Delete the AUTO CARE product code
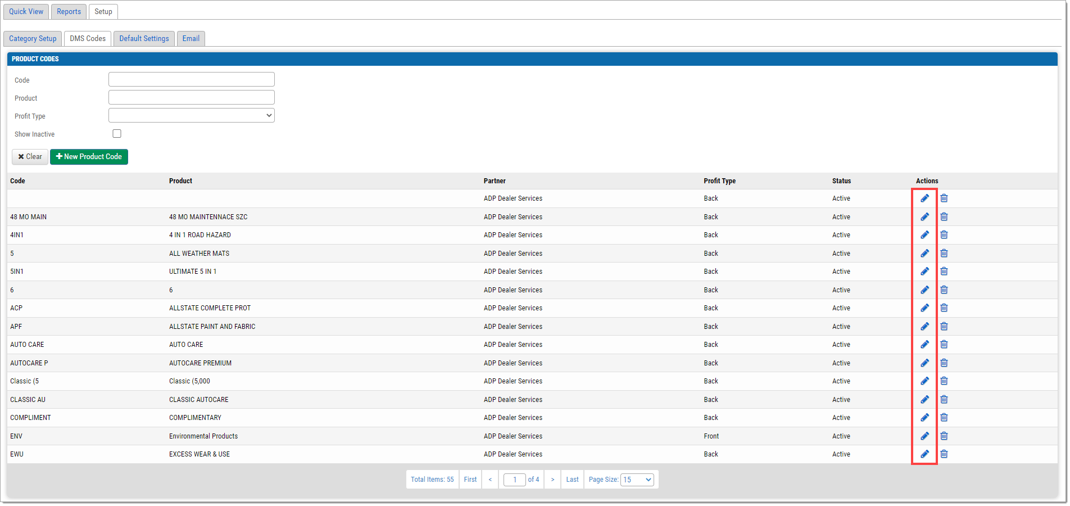Screen dimensions: 1070x506 tap(944, 344)
